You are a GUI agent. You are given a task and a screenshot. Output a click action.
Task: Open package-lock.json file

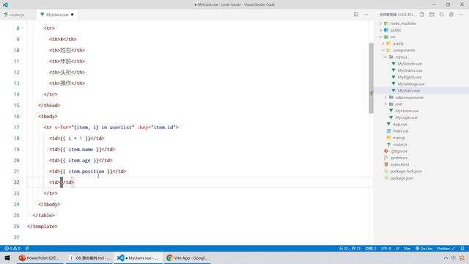coord(406,172)
